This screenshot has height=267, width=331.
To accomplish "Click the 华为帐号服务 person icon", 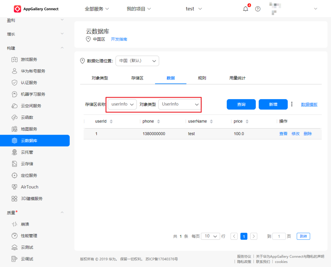I will pos(14,71).
